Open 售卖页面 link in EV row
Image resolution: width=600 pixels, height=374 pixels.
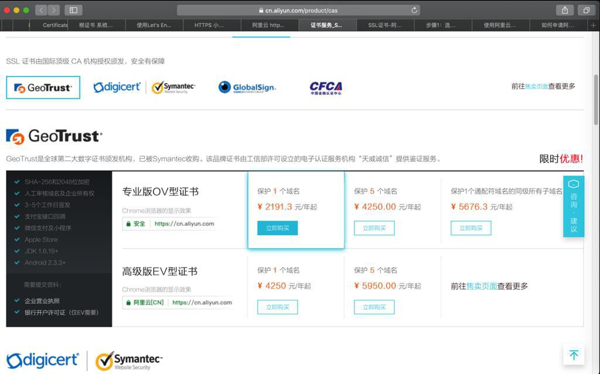(482, 286)
